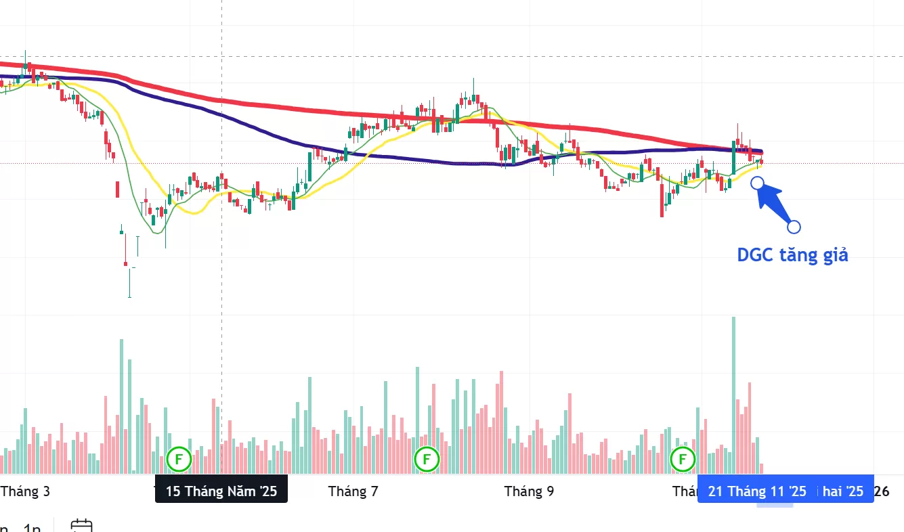The width and height of the screenshot is (904, 532).
Task: Open the go-to-date calendar icon
Action: coord(81,525)
